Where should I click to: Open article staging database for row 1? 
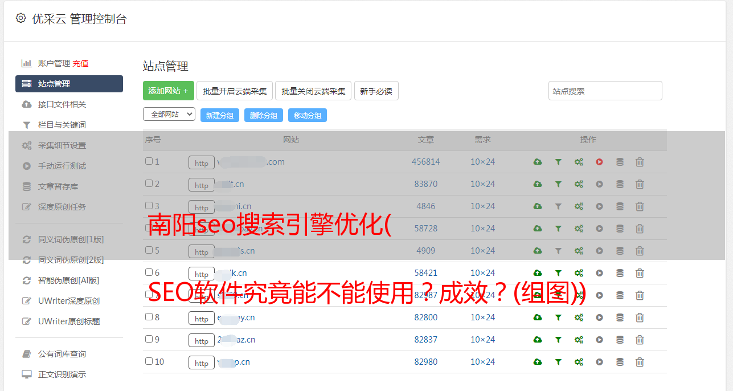pos(620,162)
